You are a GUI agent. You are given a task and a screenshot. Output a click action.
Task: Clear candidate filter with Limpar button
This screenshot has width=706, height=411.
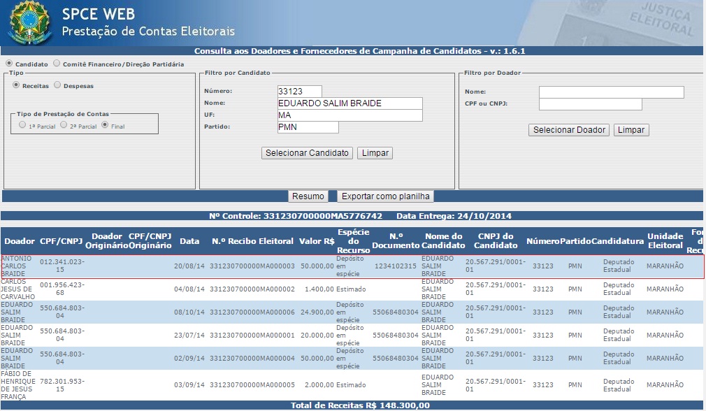click(375, 153)
